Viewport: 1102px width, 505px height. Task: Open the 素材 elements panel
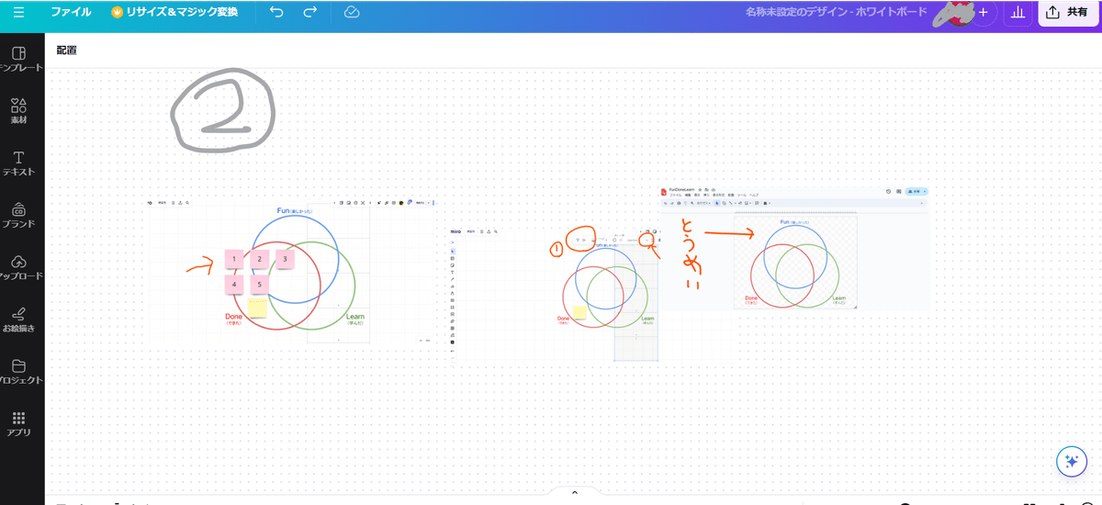[18, 112]
